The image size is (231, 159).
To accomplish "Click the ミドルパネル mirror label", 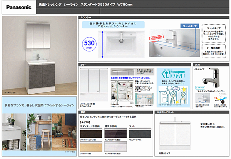I will tap(85, 106).
